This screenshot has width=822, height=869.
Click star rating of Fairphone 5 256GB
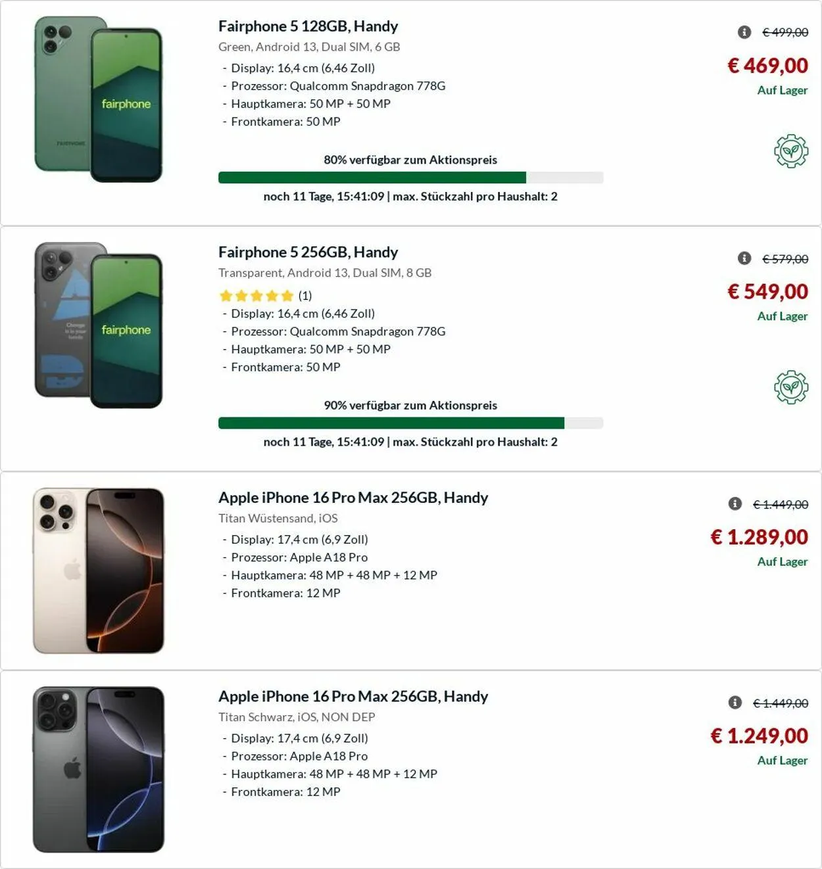256,296
